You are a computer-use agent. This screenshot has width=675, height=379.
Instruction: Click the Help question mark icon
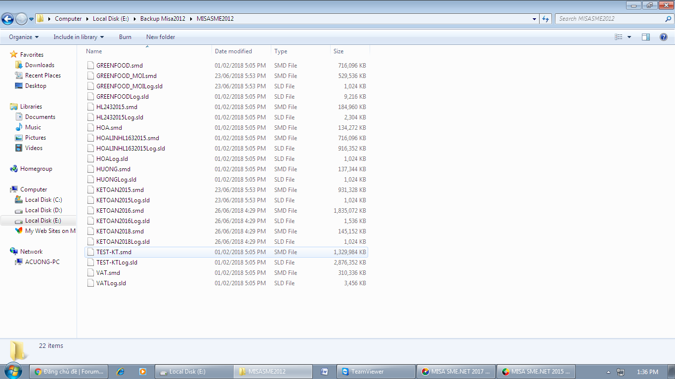pos(664,37)
